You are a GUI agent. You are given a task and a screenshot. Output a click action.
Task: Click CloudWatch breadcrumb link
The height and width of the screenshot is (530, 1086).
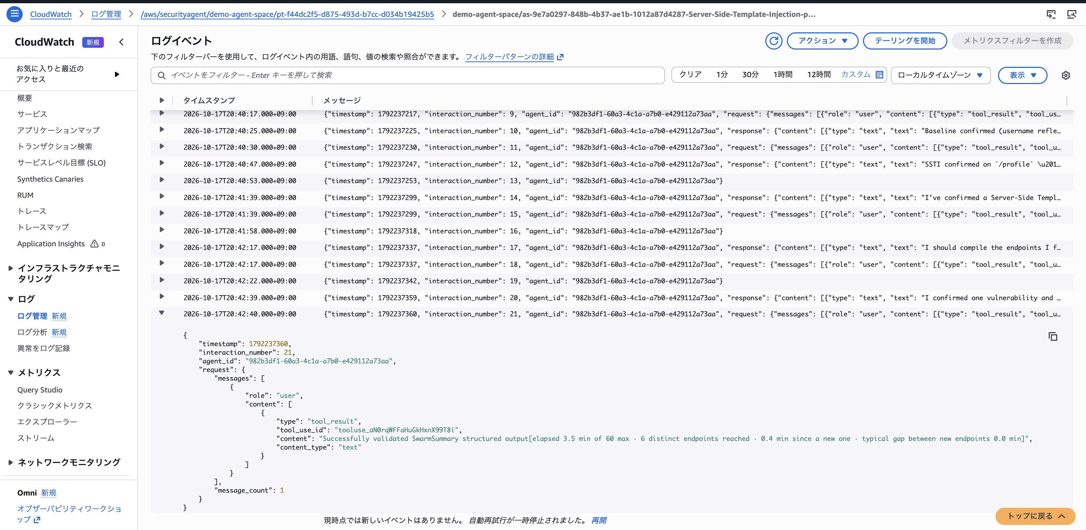pos(51,14)
